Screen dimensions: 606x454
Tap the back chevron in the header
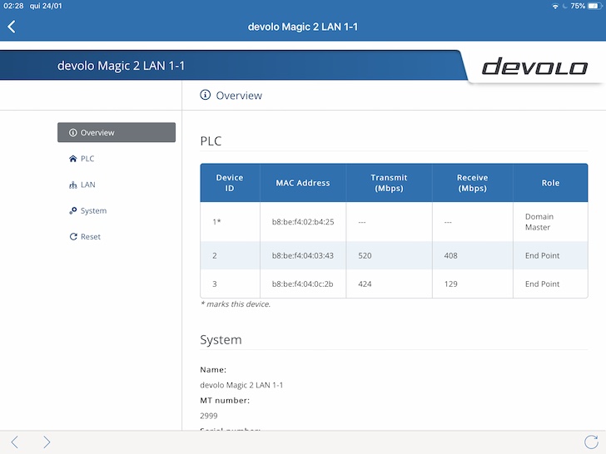tap(12, 27)
